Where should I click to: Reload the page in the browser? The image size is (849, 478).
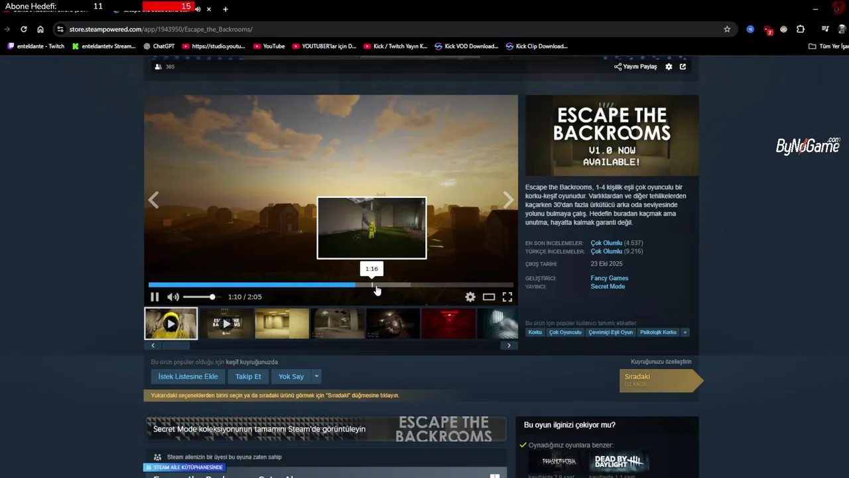(24, 29)
